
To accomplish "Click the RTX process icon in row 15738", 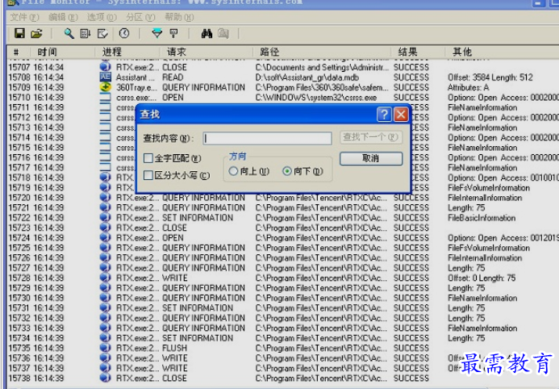I will point(105,378).
